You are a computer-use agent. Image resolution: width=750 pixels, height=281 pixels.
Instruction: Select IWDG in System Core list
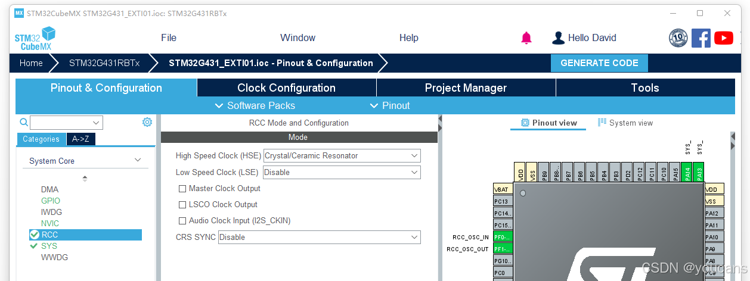pyautogui.click(x=51, y=212)
